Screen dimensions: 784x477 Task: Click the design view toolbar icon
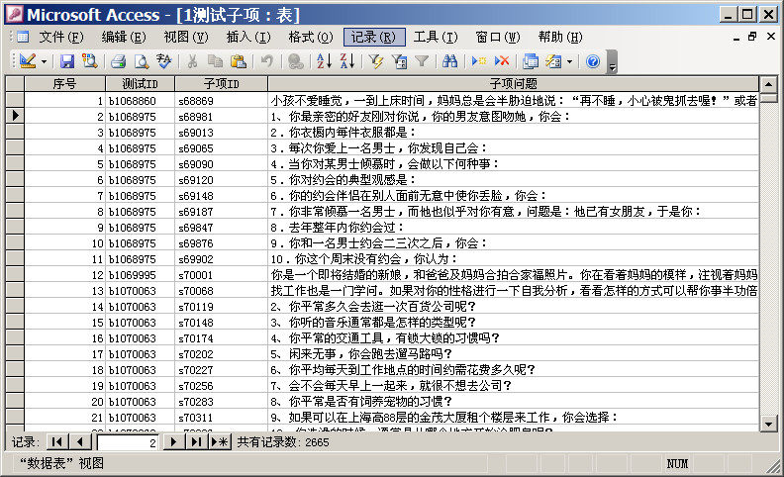pos(28,61)
